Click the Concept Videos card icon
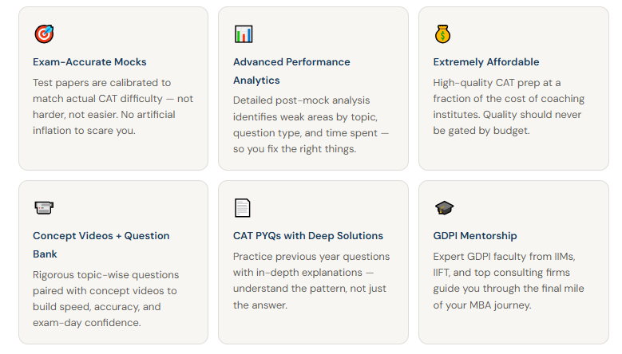 44,208
